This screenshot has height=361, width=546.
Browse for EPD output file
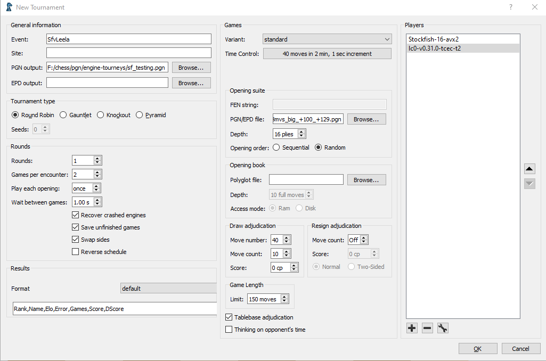pos(191,83)
